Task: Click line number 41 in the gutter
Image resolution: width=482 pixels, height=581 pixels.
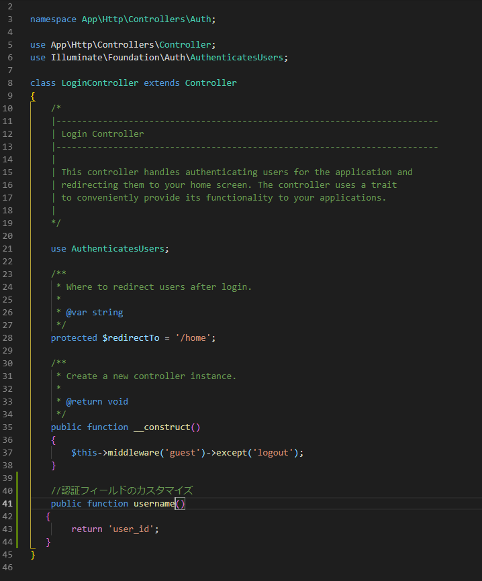Action: coord(8,503)
